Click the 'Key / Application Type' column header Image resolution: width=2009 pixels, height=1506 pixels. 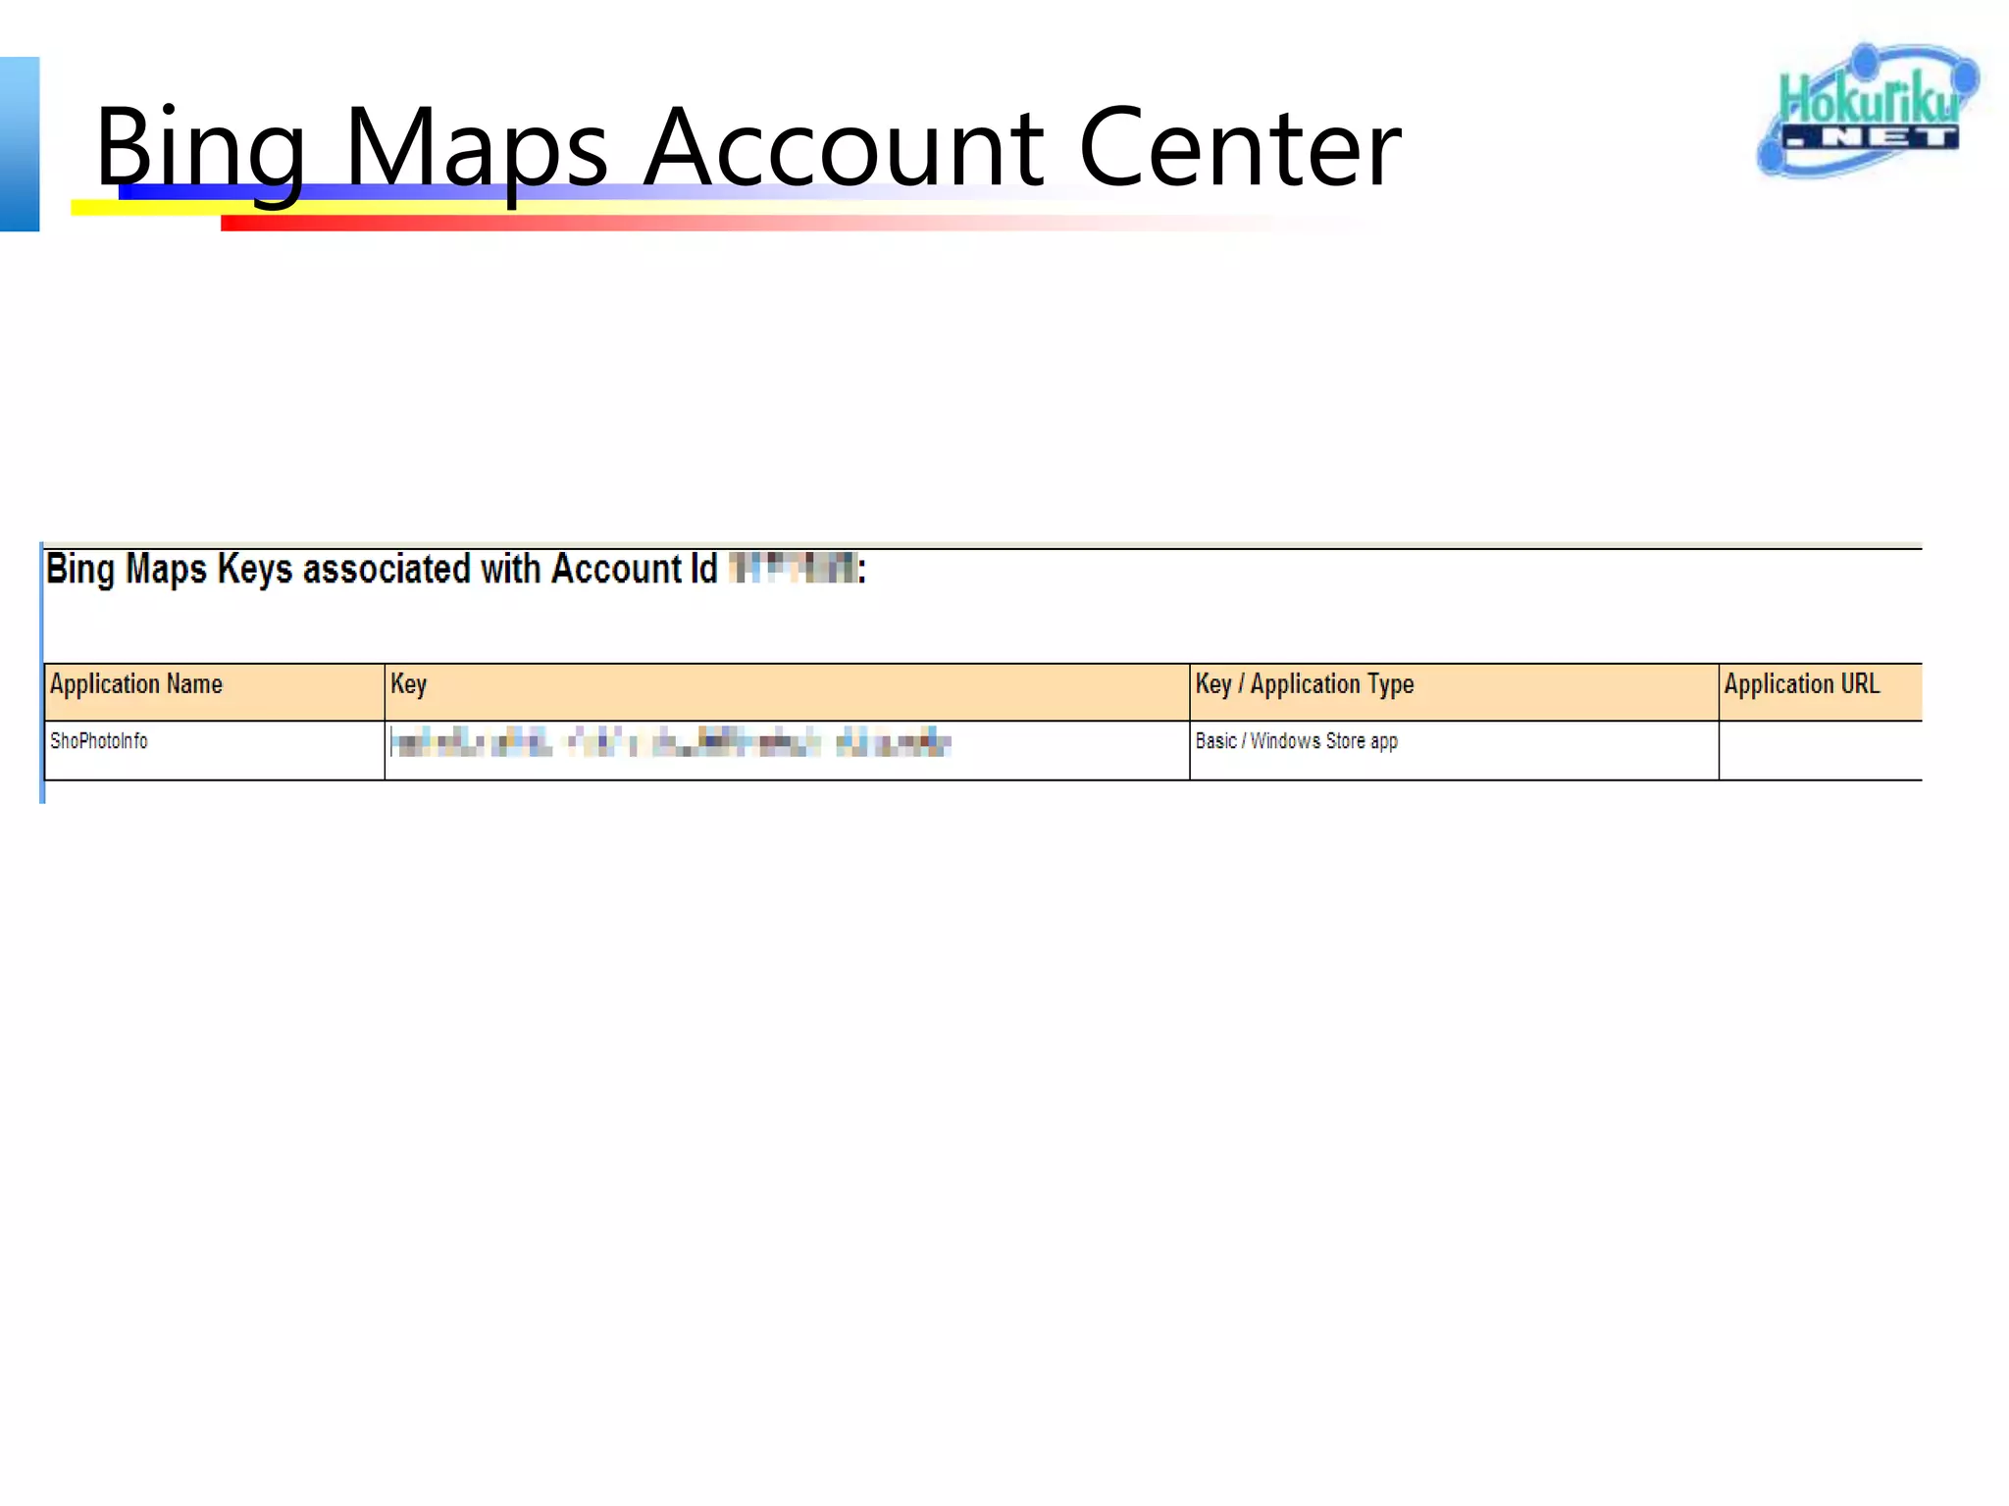pos(1454,692)
